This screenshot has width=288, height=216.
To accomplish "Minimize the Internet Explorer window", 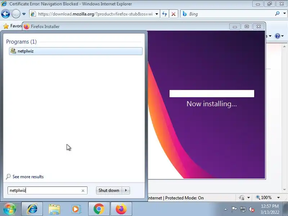I will 258,4.
